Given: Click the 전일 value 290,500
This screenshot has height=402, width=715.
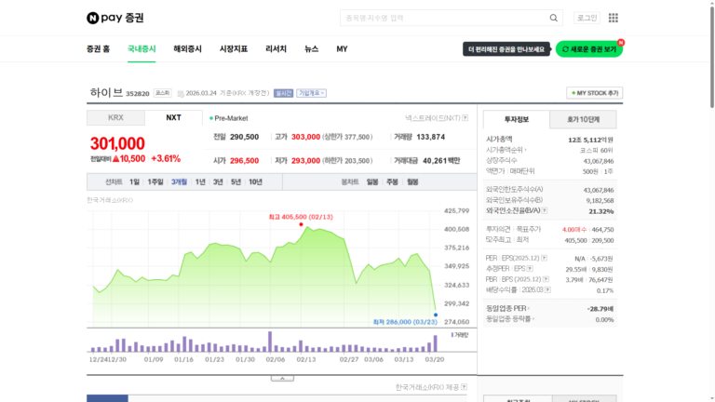Looking at the screenshot, I should click(245, 137).
